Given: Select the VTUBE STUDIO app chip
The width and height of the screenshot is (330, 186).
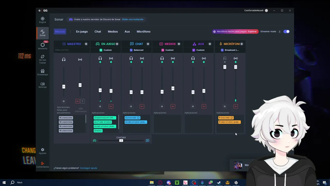Looking at the screenshot, I should coord(103,122).
